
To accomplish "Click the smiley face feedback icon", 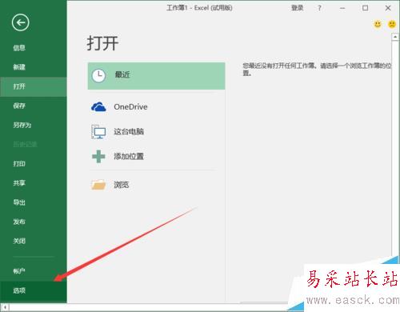I will point(378,24).
